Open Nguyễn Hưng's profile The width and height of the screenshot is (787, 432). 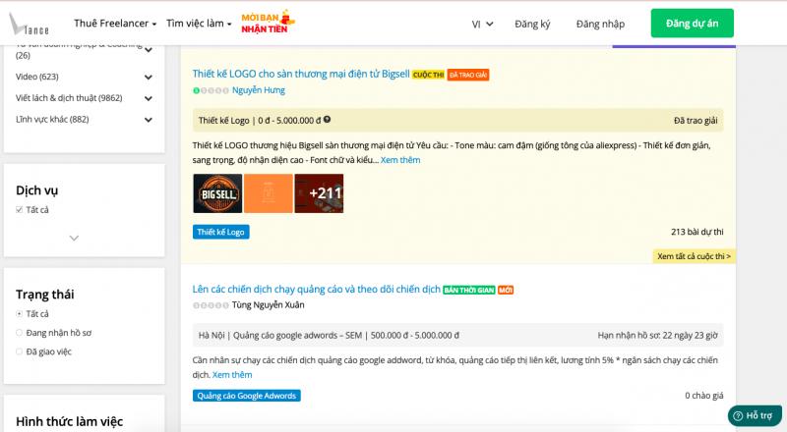coord(258,90)
